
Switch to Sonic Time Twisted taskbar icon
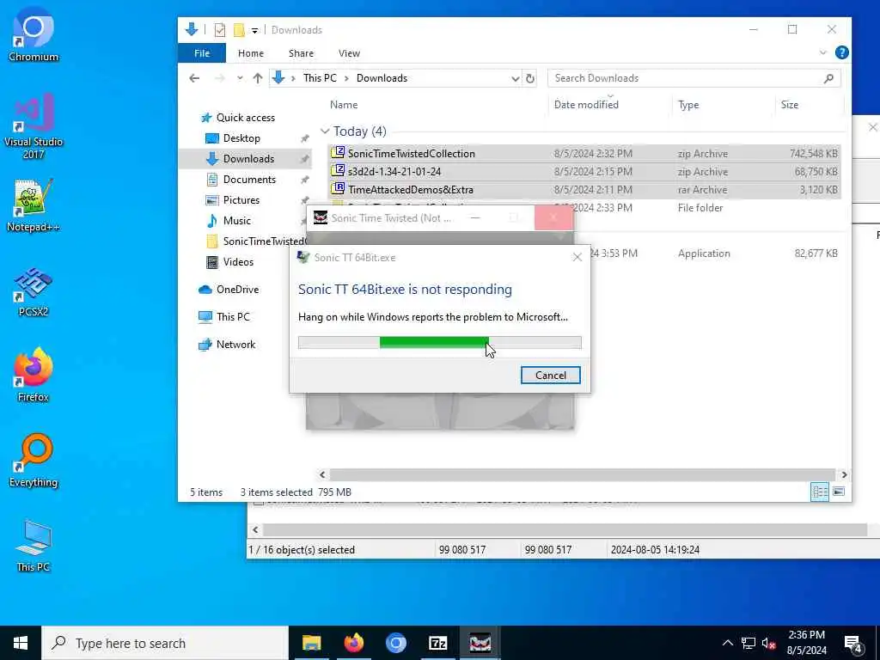point(480,643)
